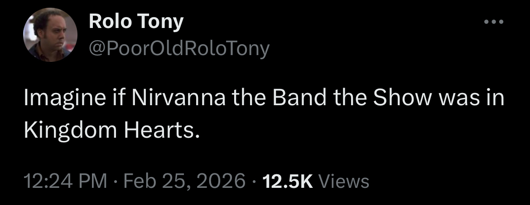This screenshot has height=205, width=530.
Task: Open the Rolo Tony display name link
Action: tap(136, 21)
